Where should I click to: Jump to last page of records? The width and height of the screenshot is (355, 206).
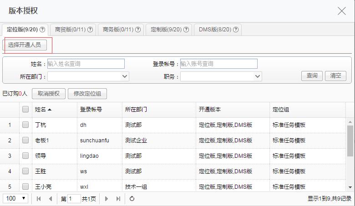click(118, 199)
